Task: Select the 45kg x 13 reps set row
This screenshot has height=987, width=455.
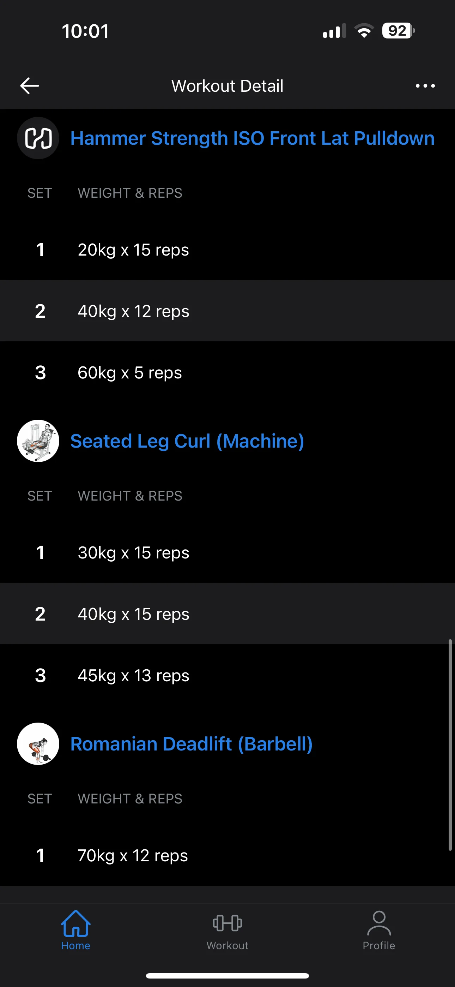Action: point(227,675)
